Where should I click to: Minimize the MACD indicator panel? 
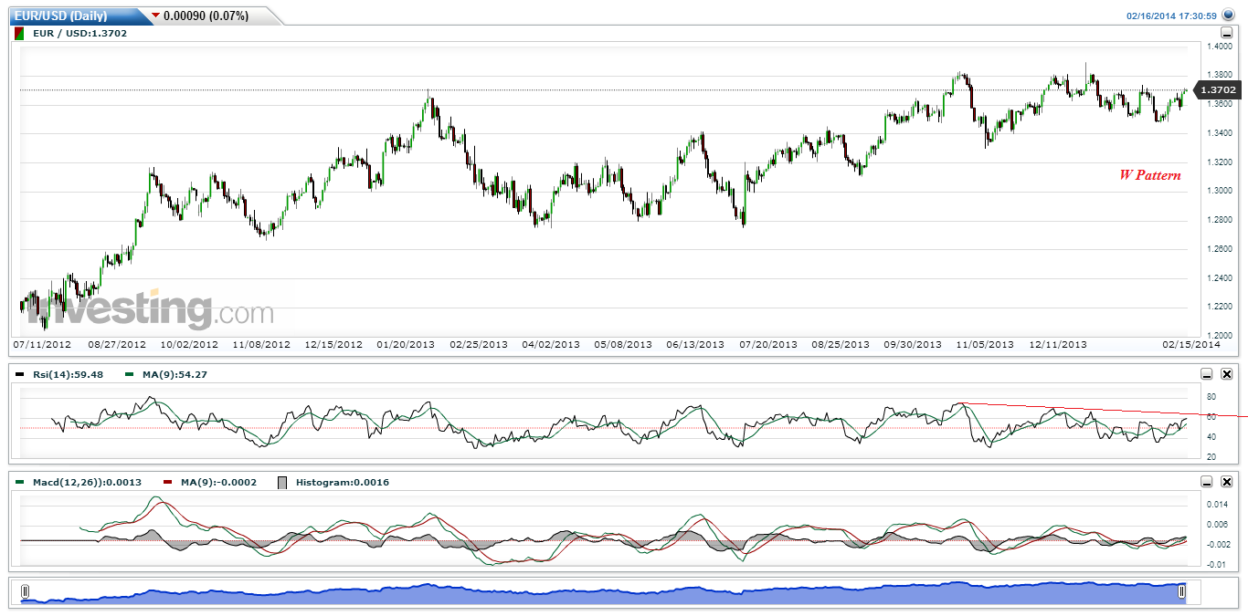[1206, 482]
